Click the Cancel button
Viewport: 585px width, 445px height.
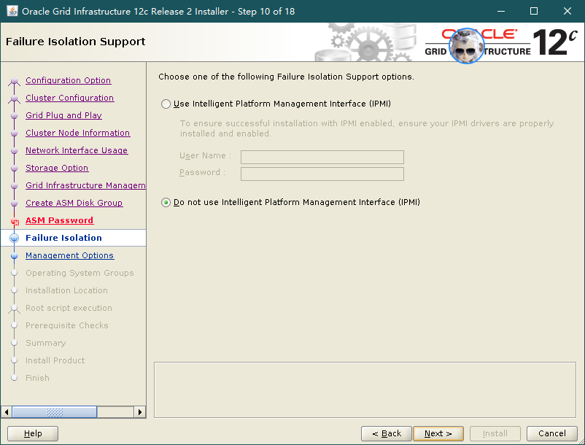551,433
